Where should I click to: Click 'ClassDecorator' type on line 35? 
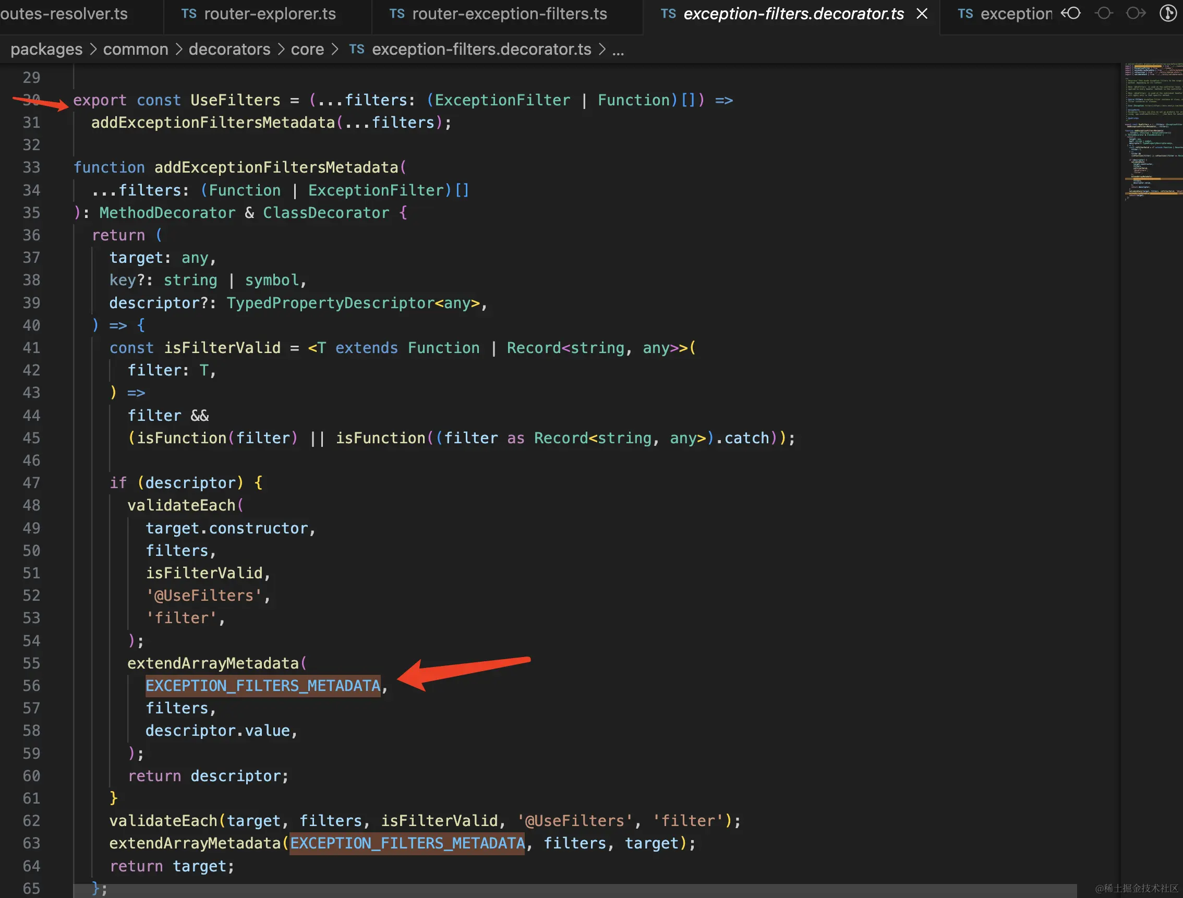[325, 213]
